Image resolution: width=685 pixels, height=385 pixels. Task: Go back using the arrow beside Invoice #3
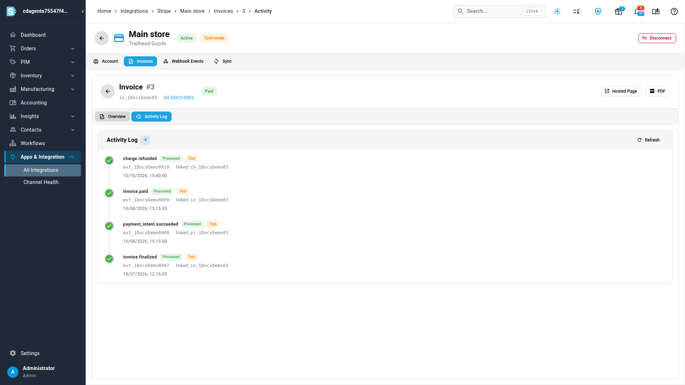click(108, 91)
